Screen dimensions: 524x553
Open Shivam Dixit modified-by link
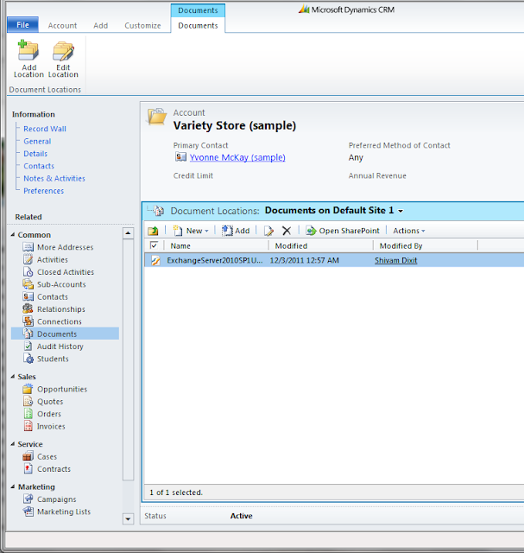point(395,260)
